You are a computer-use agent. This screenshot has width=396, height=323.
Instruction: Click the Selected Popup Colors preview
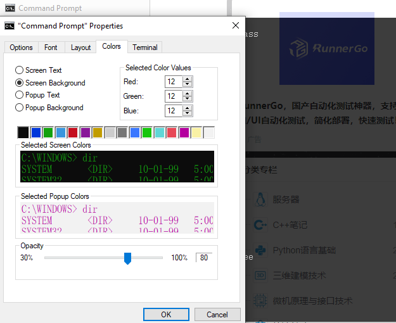point(117,218)
